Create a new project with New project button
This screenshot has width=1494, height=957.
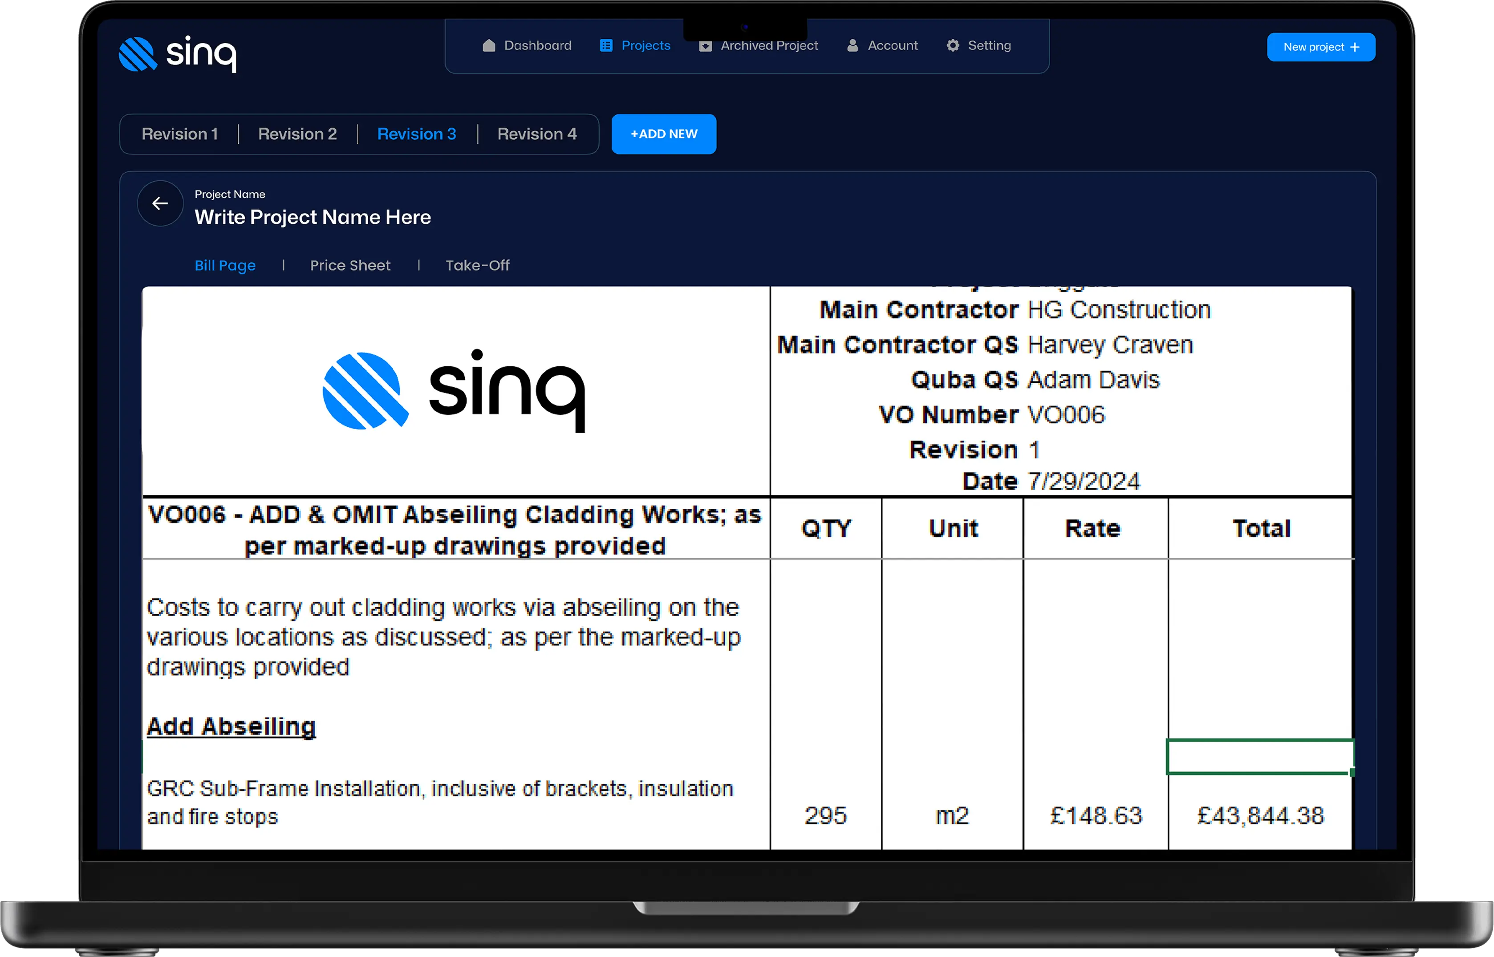[1321, 47]
